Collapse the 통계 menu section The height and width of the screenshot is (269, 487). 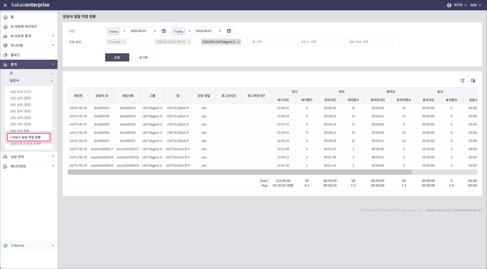click(53, 64)
